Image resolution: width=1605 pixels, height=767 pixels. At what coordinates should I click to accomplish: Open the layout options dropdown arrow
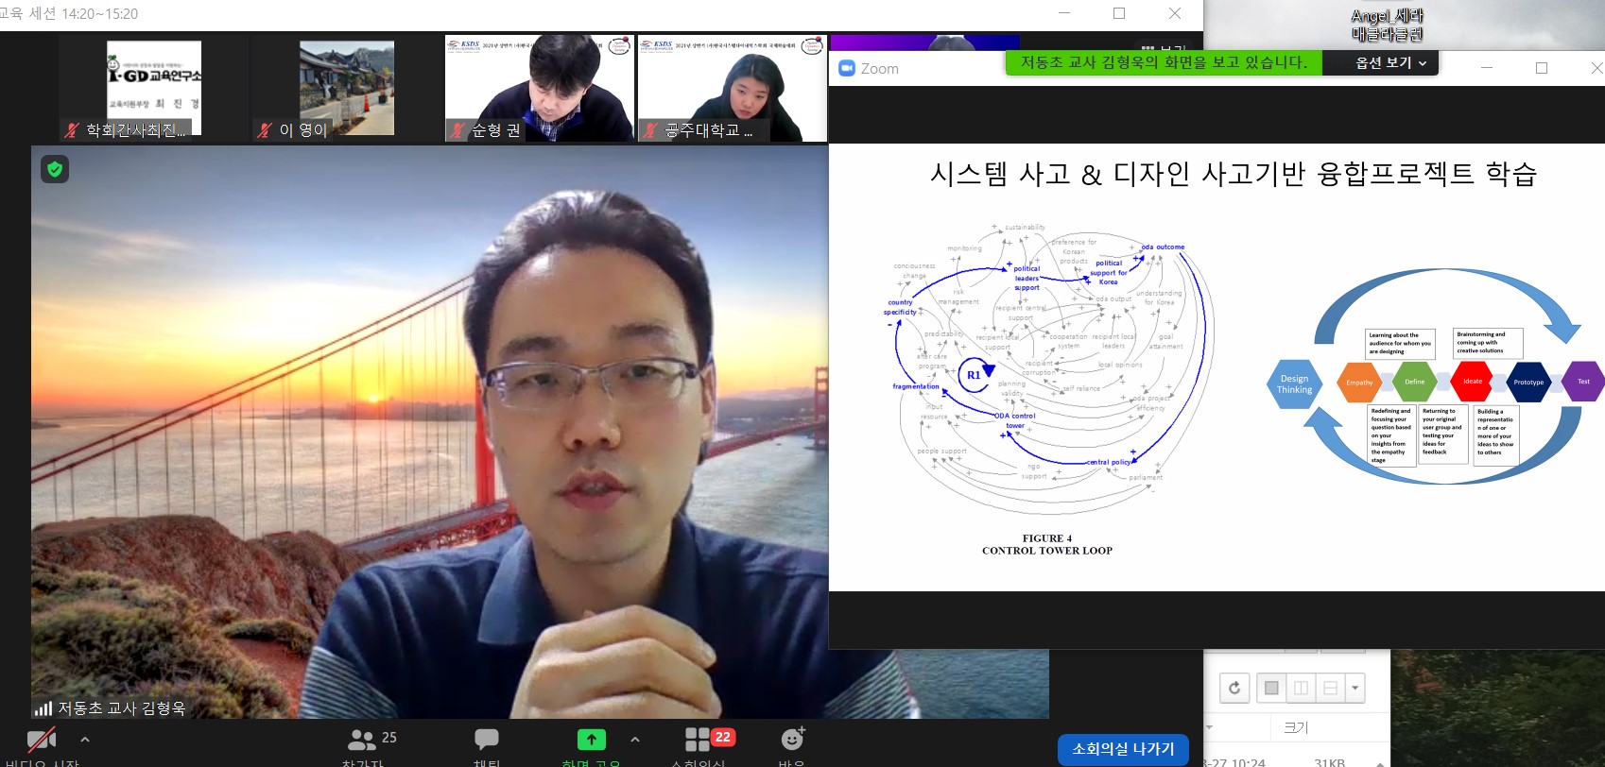(x=1355, y=688)
